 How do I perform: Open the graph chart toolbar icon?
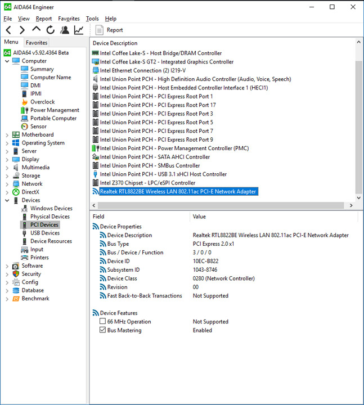click(79, 30)
